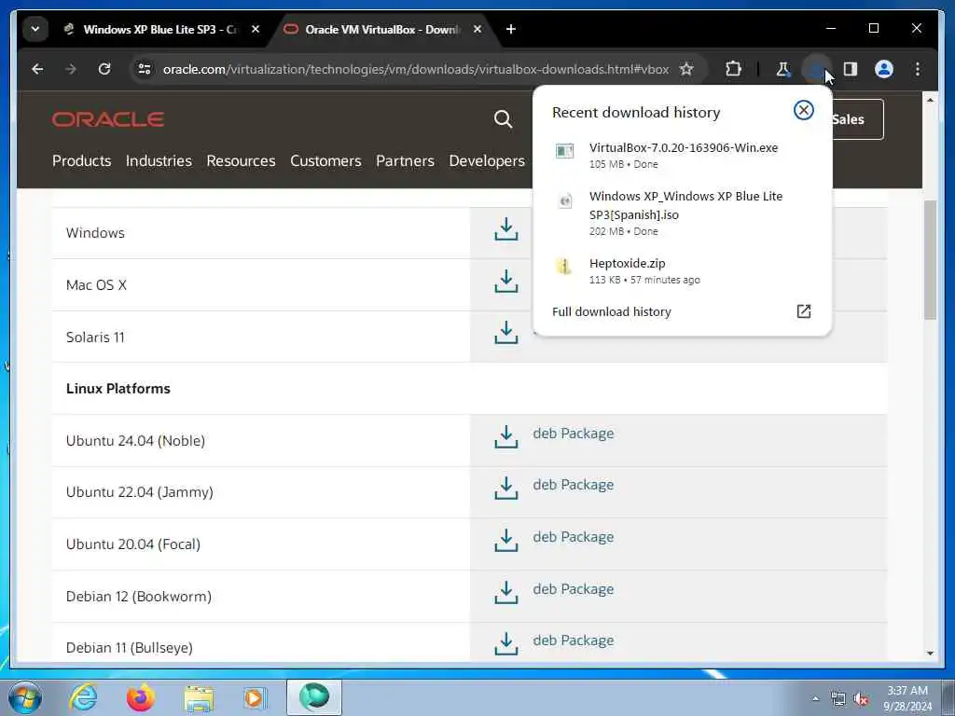
Task: Open the Windows XP Blue Lite SP3 iso entry
Action: click(x=682, y=213)
